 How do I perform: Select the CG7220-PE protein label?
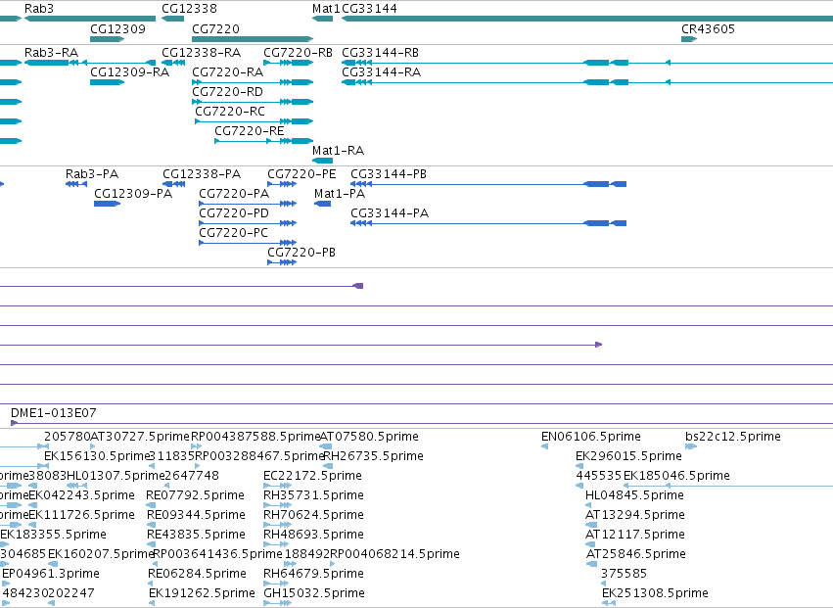point(301,174)
